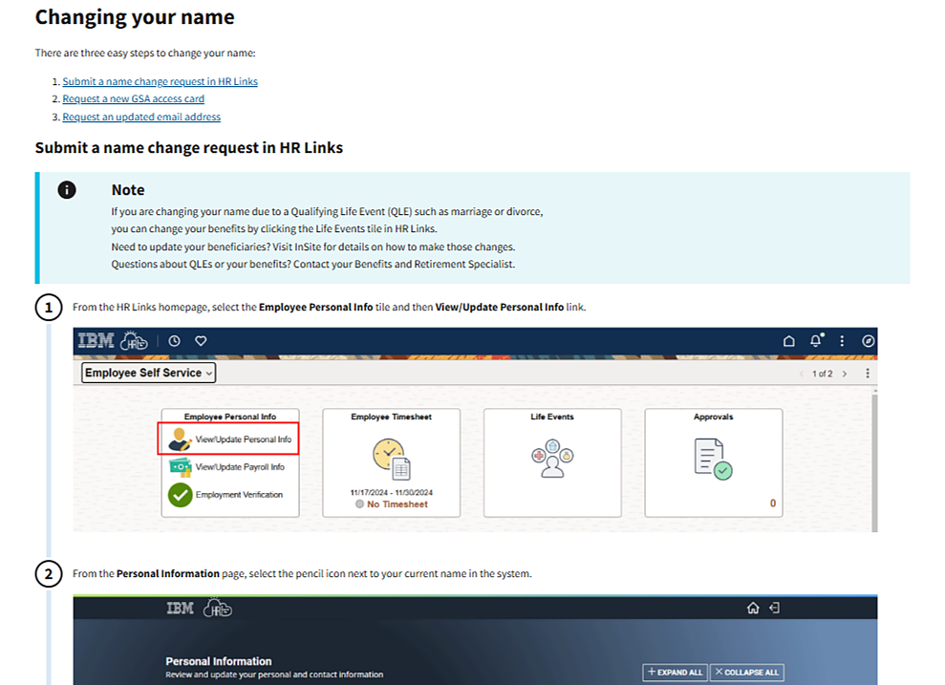Go to next homepage with right chevron
Image resolution: width=945 pixels, height=685 pixels.
(845, 374)
